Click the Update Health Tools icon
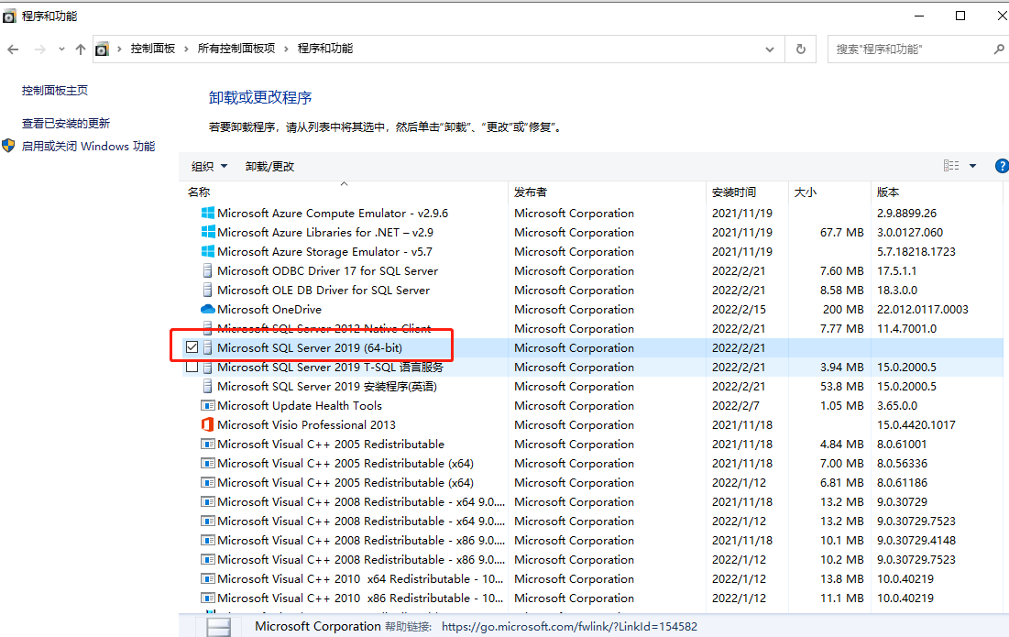 coord(208,405)
